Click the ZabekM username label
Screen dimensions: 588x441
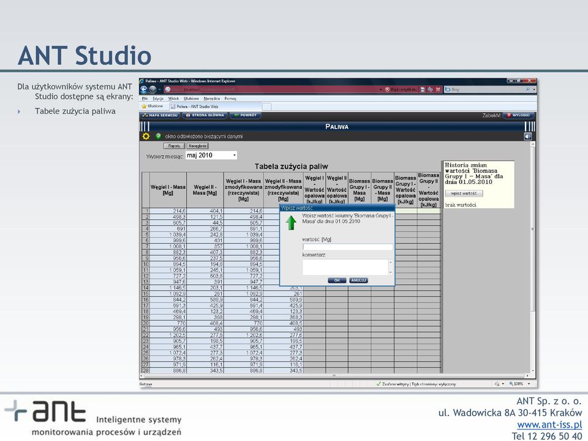click(491, 116)
